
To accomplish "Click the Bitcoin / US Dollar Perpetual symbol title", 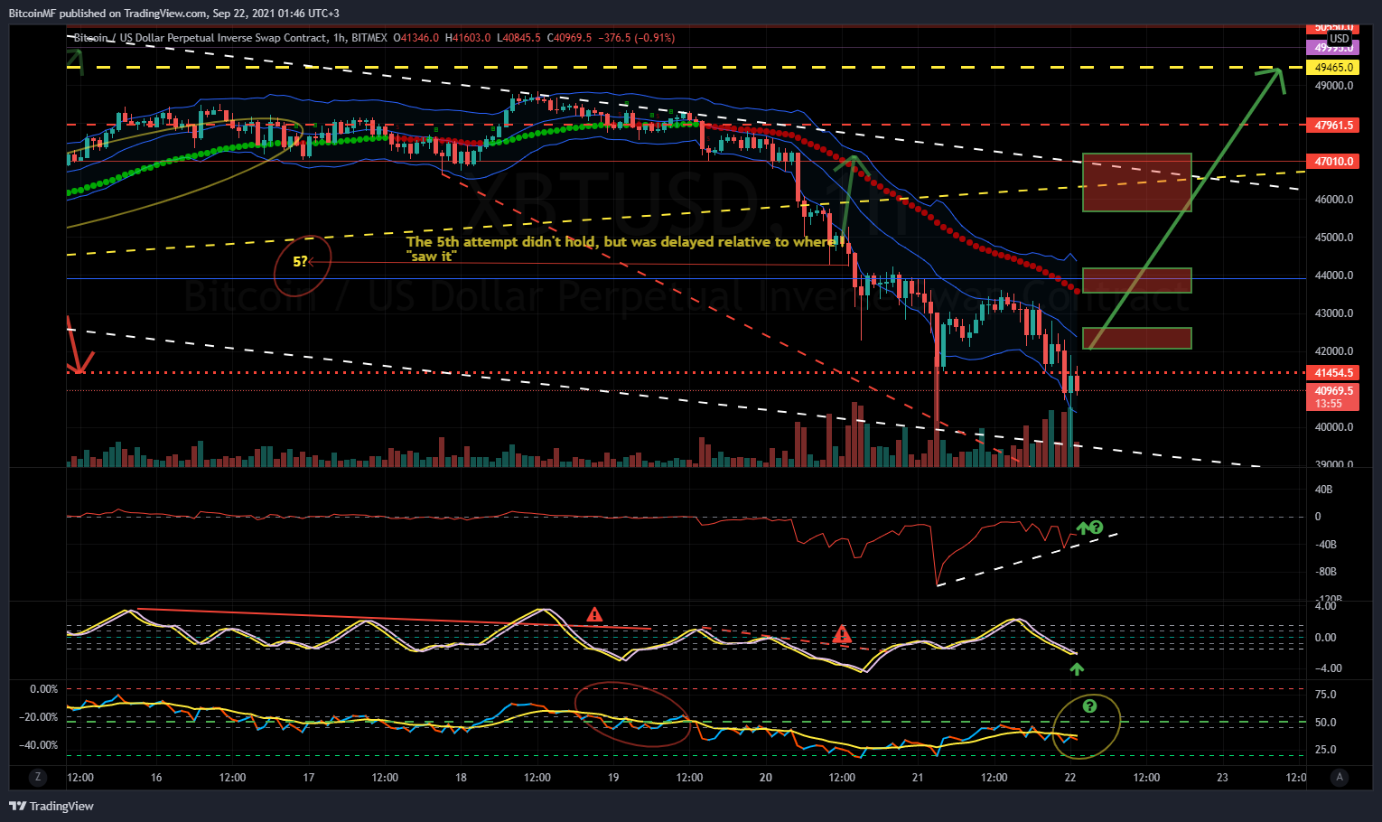I will pyautogui.click(x=200, y=38).
